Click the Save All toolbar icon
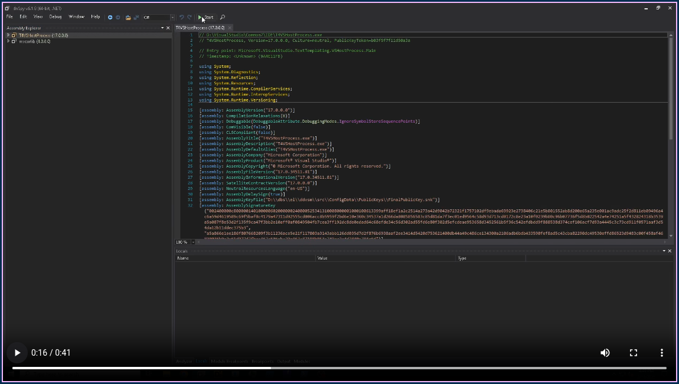 point(136,17)
